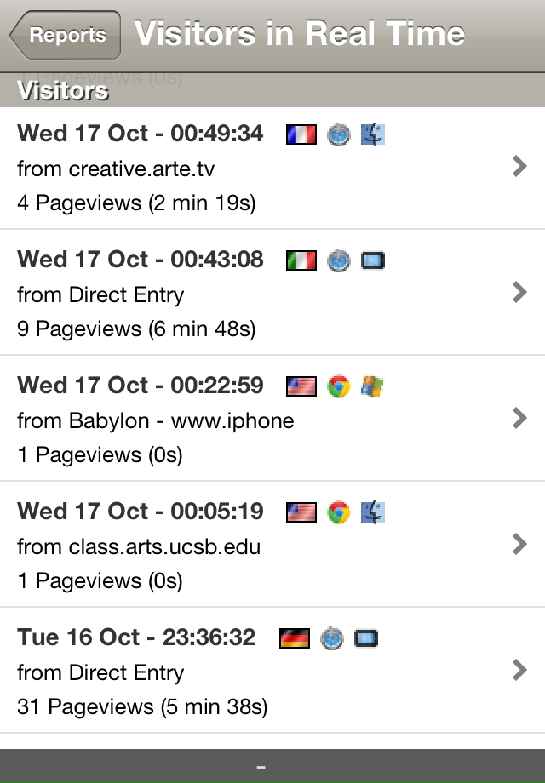Tap the Italian flag on 00:43:08 visit
Viewport: 545px width, 783px height.
tap(301, 260)
